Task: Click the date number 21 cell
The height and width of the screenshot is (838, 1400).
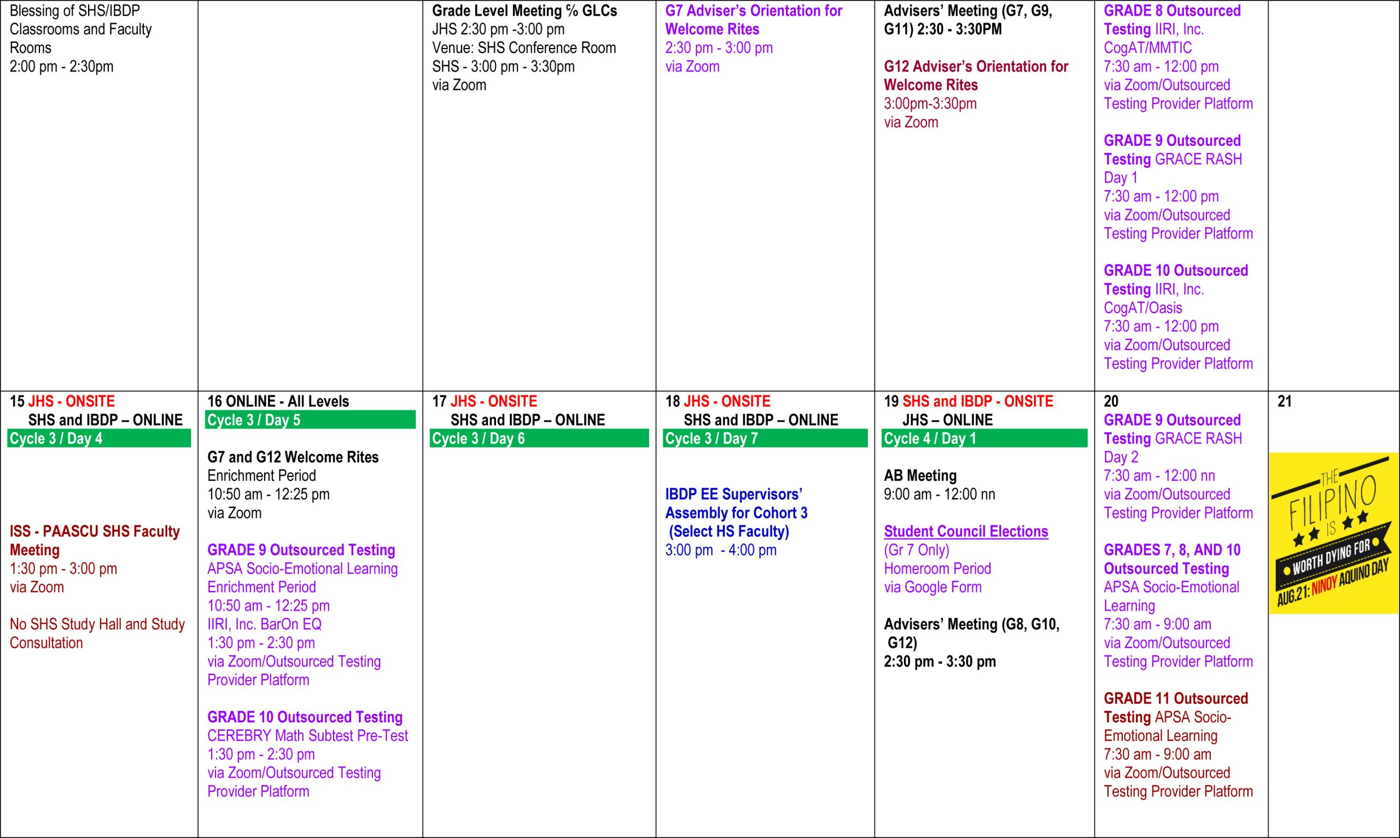Action: 1284,402
